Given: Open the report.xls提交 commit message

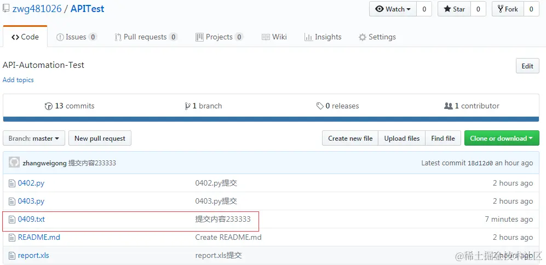Looking at the screenshot, I should point(219,256).
